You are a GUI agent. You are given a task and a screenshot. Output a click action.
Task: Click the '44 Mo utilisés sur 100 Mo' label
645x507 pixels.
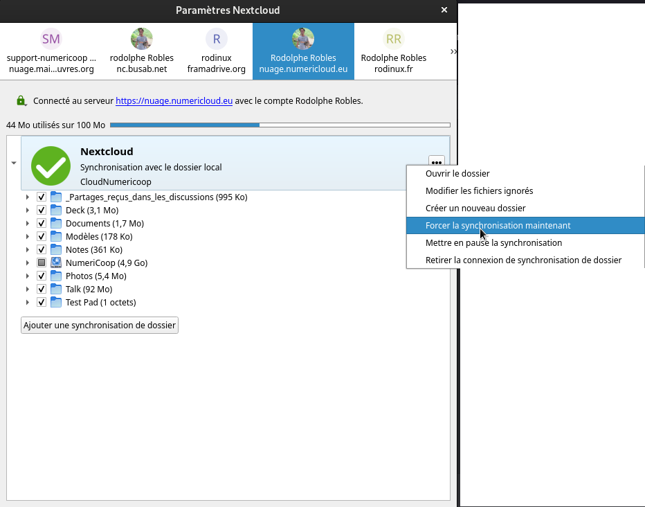tap(55, 125)
